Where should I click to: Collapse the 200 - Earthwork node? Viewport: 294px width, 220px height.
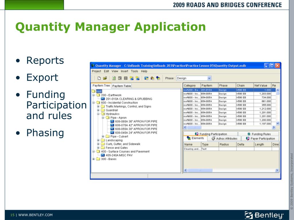point(93,95)
